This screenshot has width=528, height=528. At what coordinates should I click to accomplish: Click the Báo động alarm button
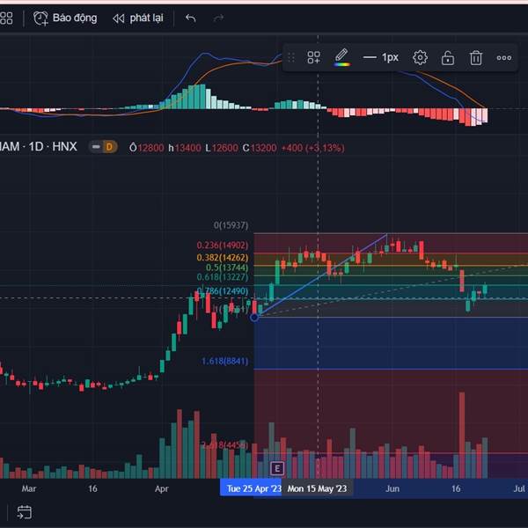tap(65, 18)
